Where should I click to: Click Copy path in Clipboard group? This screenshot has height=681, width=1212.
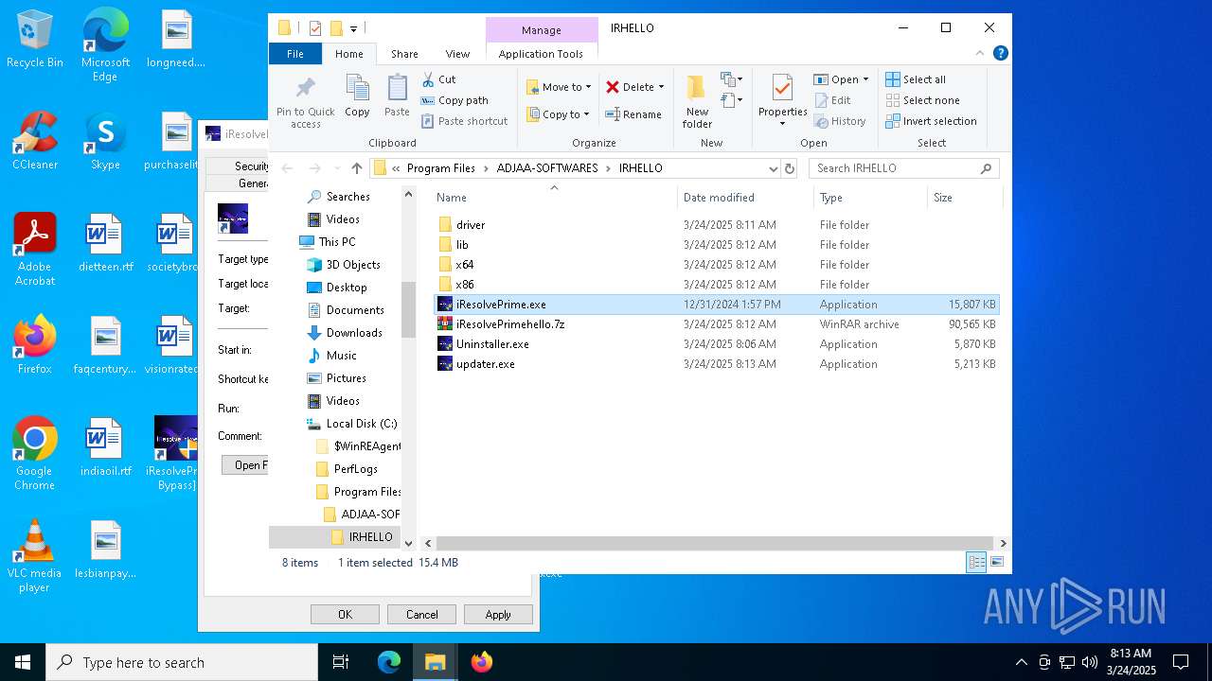(x=454, y=100)
